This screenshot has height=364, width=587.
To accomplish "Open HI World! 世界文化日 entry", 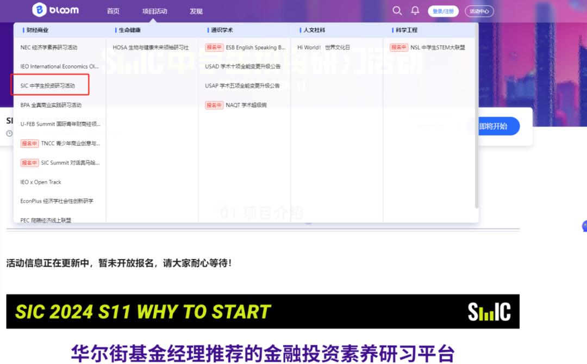I will pos(323,47).
